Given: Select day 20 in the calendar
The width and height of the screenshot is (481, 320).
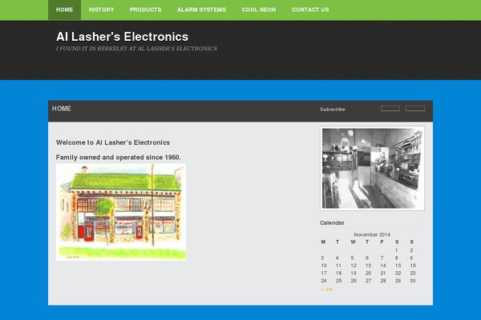Looking at the screenshot, I should (x=369, y=273).
